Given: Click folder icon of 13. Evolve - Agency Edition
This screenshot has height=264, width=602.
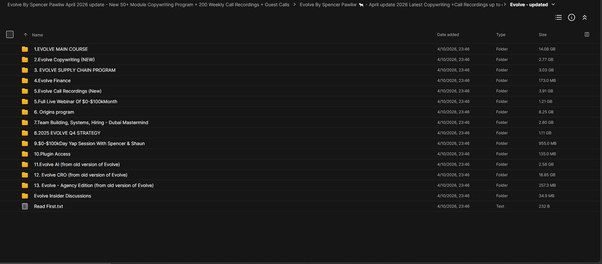Looking at the screenshot, I should (25, 185).
